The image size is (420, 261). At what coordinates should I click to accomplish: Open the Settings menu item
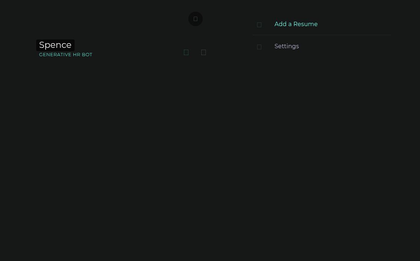tap(286, 46)
